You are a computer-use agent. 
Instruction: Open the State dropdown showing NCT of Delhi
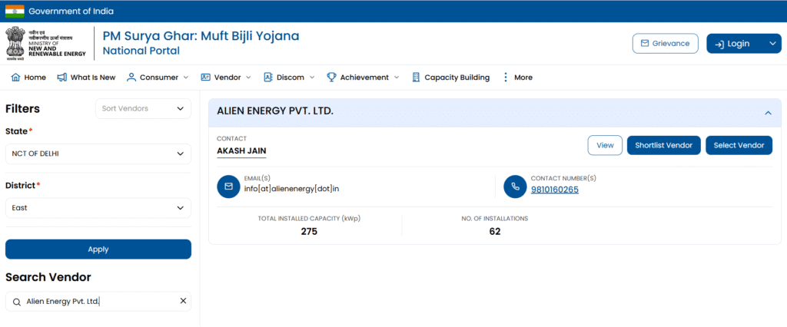[x=98, y=154]
